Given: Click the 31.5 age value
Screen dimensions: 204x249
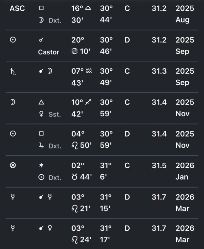Looking at the screenshot, I should pyautogui.click(x=159, y=165).
